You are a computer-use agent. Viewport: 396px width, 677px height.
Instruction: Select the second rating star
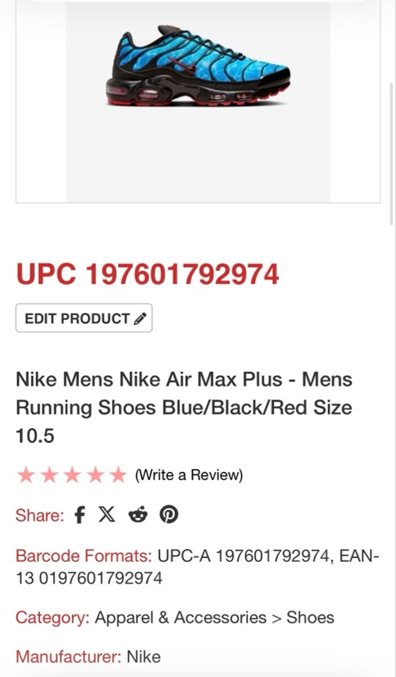[x=49, y=475]
